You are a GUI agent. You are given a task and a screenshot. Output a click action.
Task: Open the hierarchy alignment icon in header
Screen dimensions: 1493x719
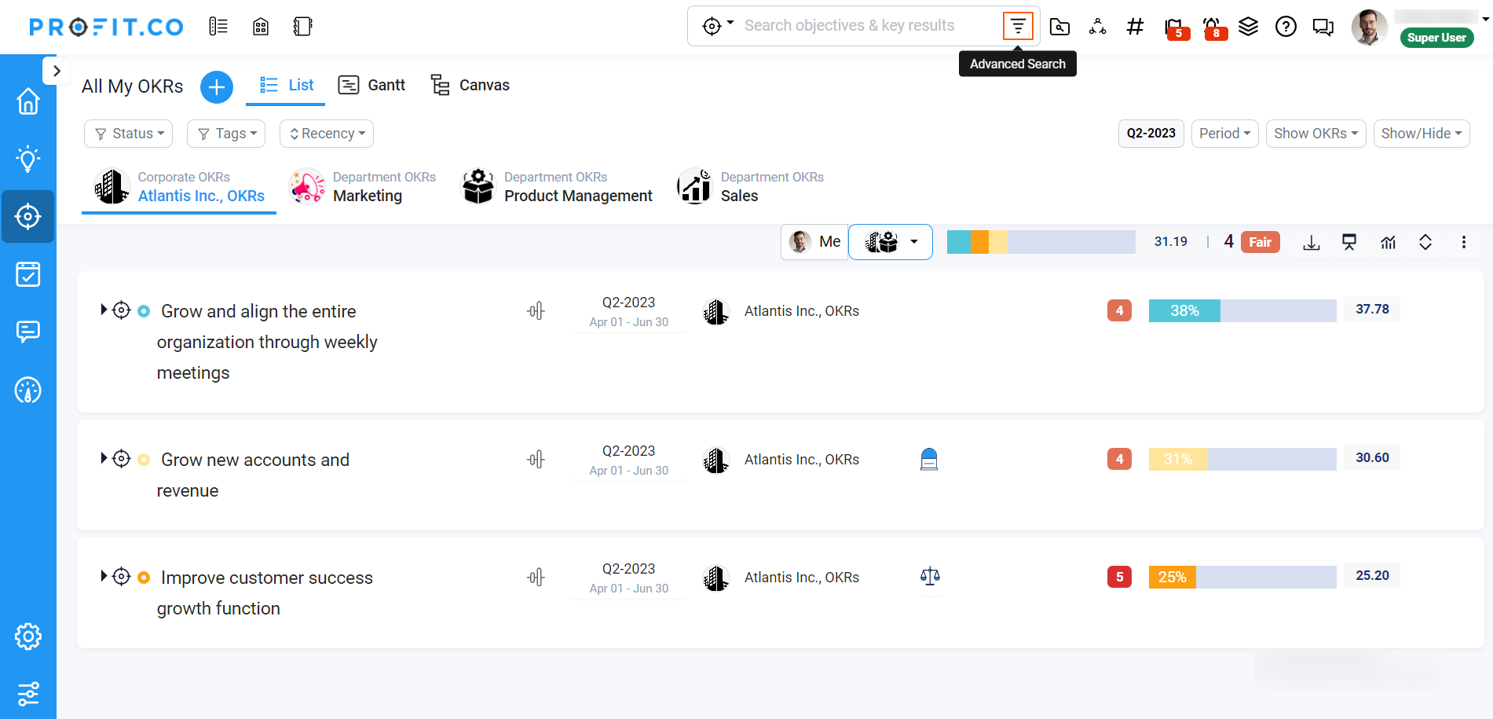point(1098,27)
